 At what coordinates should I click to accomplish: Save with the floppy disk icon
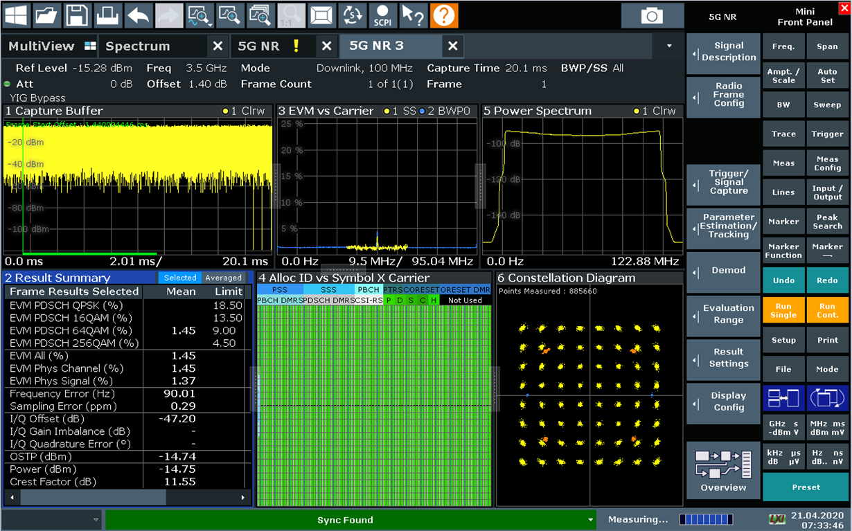point(77,15)
